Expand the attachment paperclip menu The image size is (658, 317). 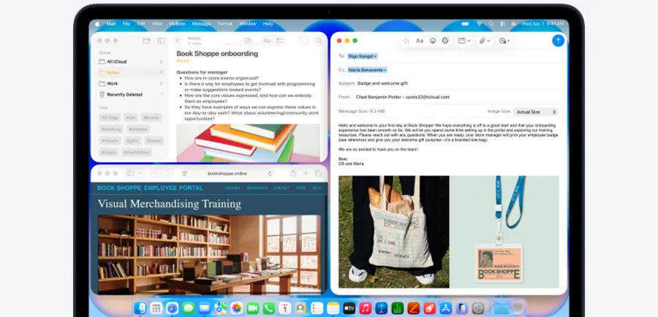(x=484, y=41)
